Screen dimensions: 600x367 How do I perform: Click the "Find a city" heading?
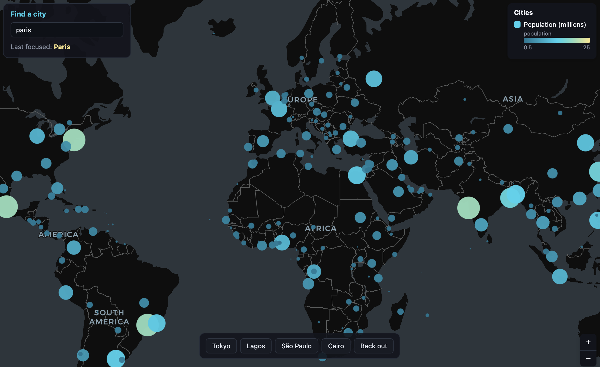(x=28, y=14)
